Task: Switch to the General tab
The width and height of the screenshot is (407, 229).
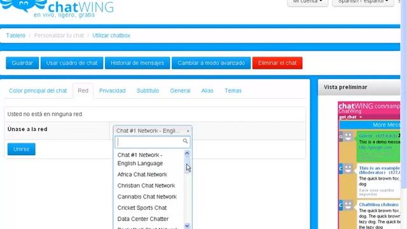Action: pos(180,90)
